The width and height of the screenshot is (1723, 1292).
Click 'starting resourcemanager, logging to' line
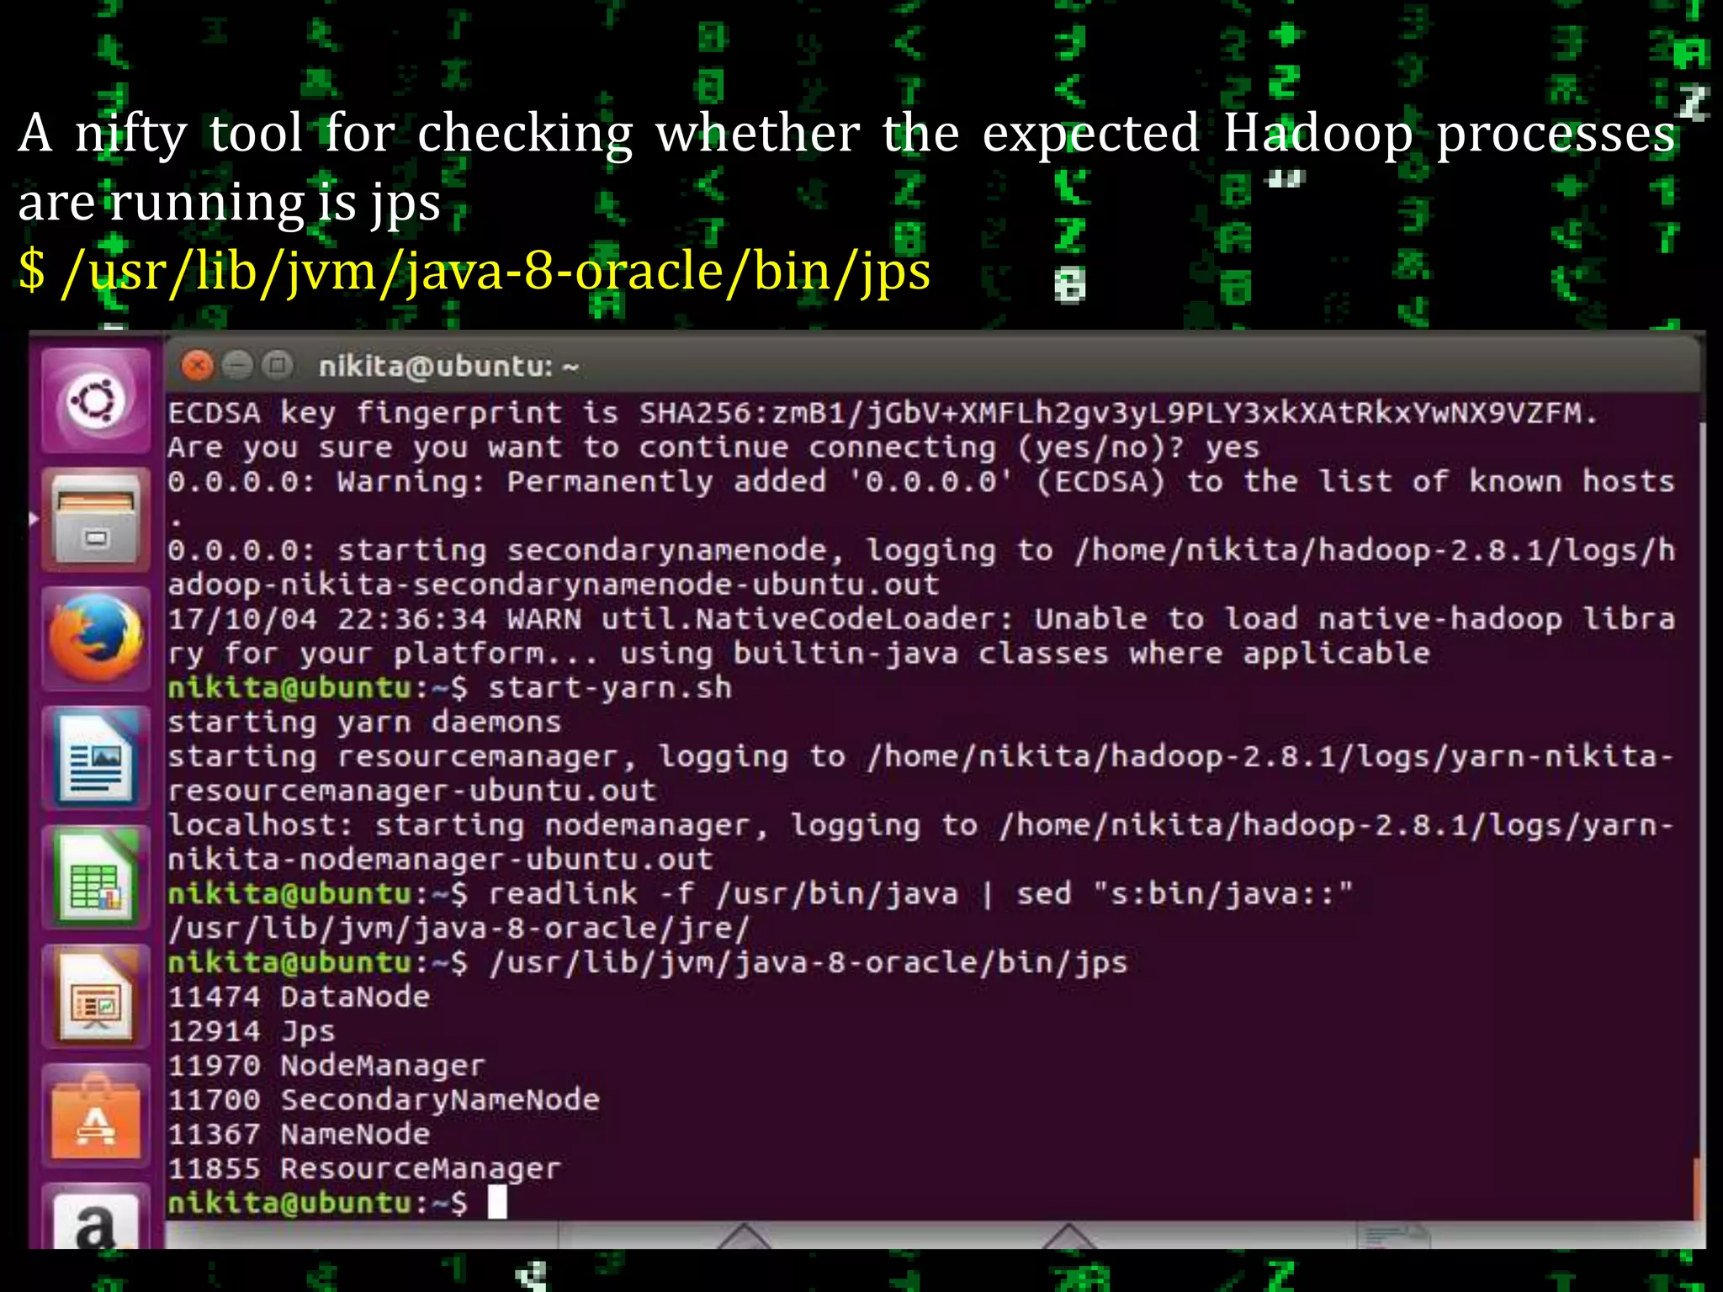(x=921, y=774)
